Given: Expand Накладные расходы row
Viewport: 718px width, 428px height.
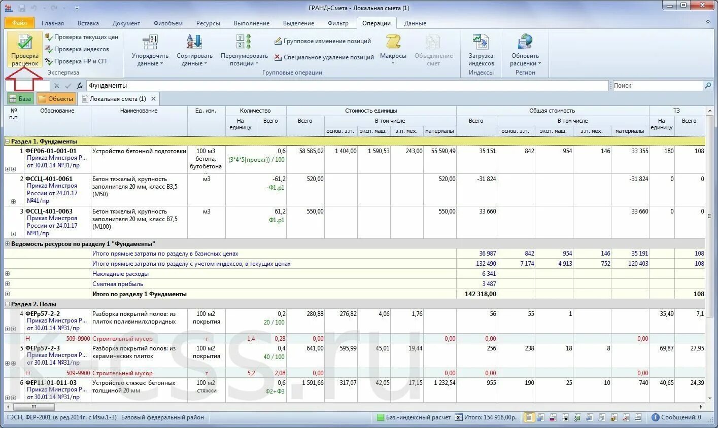Looking at the screenshot, I should [x=7, y=274].
